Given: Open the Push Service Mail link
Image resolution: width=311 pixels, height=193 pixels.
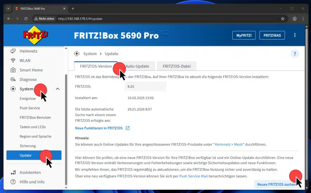Looking at the screenshot, I should click(193, 176).
